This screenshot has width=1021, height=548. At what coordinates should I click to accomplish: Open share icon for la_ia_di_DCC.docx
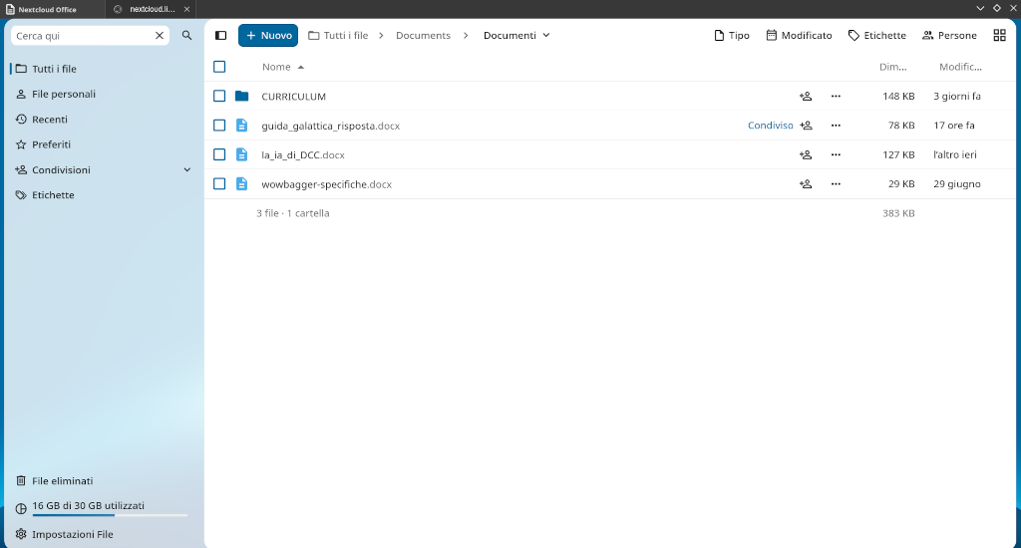point(806,154)
